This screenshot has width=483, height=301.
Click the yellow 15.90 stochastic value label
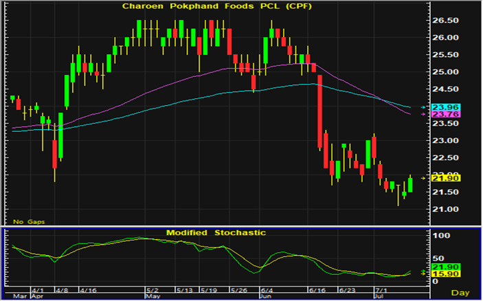point(446,274)
